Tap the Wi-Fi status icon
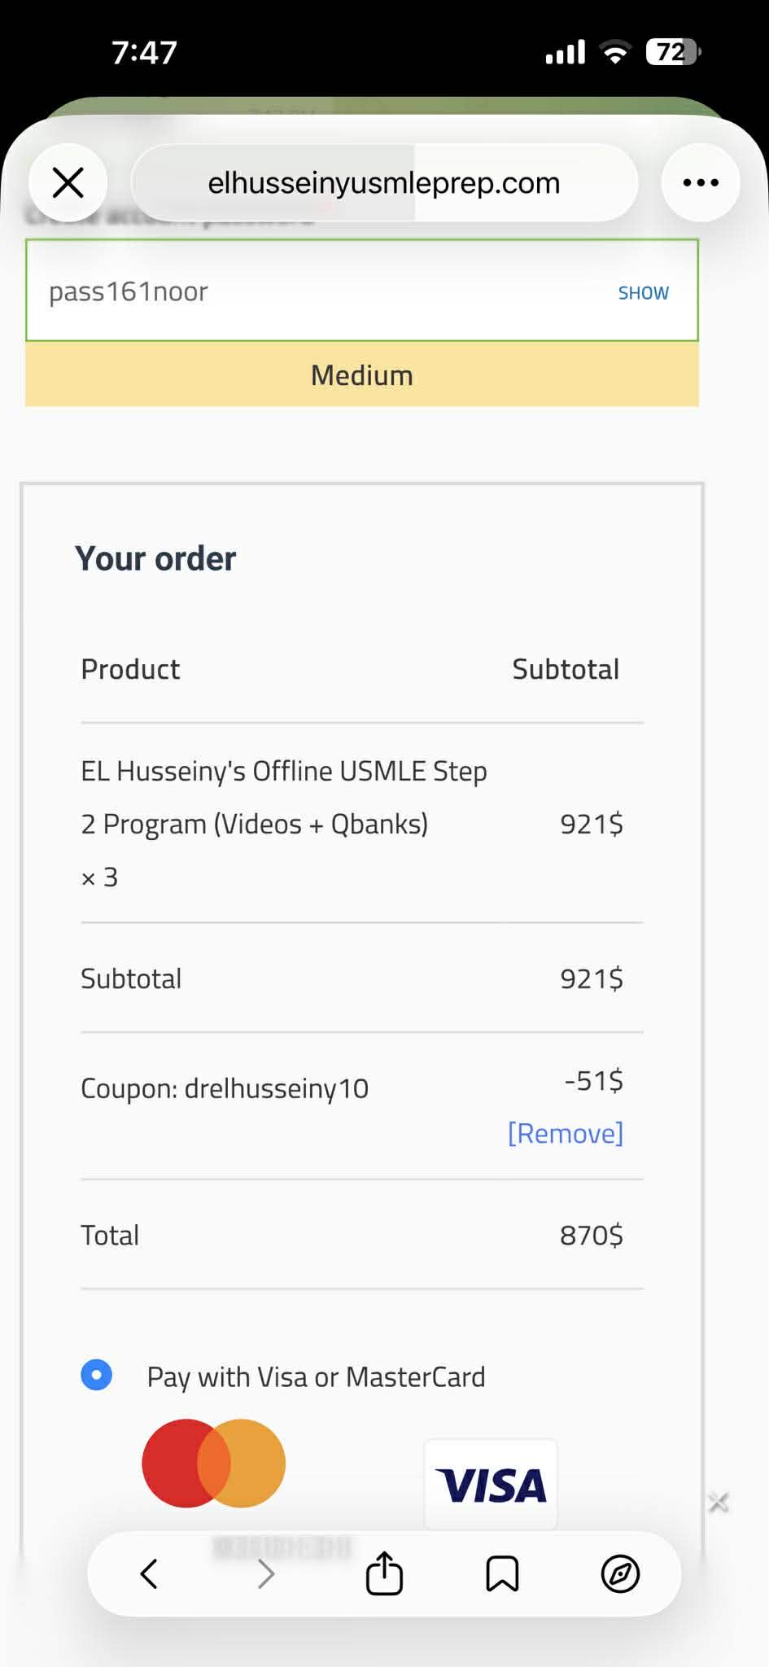The height and width of the screenshot is (1667, 769). click(615, 52)
